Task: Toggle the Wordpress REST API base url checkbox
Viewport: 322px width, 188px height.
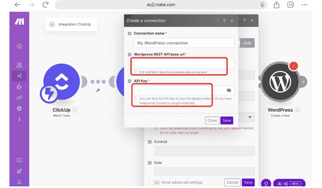Action: [130, 55]
